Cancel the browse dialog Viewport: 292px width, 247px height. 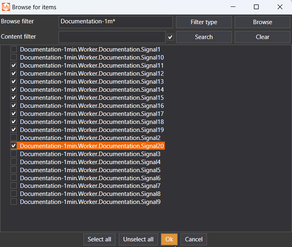point(194,239)
